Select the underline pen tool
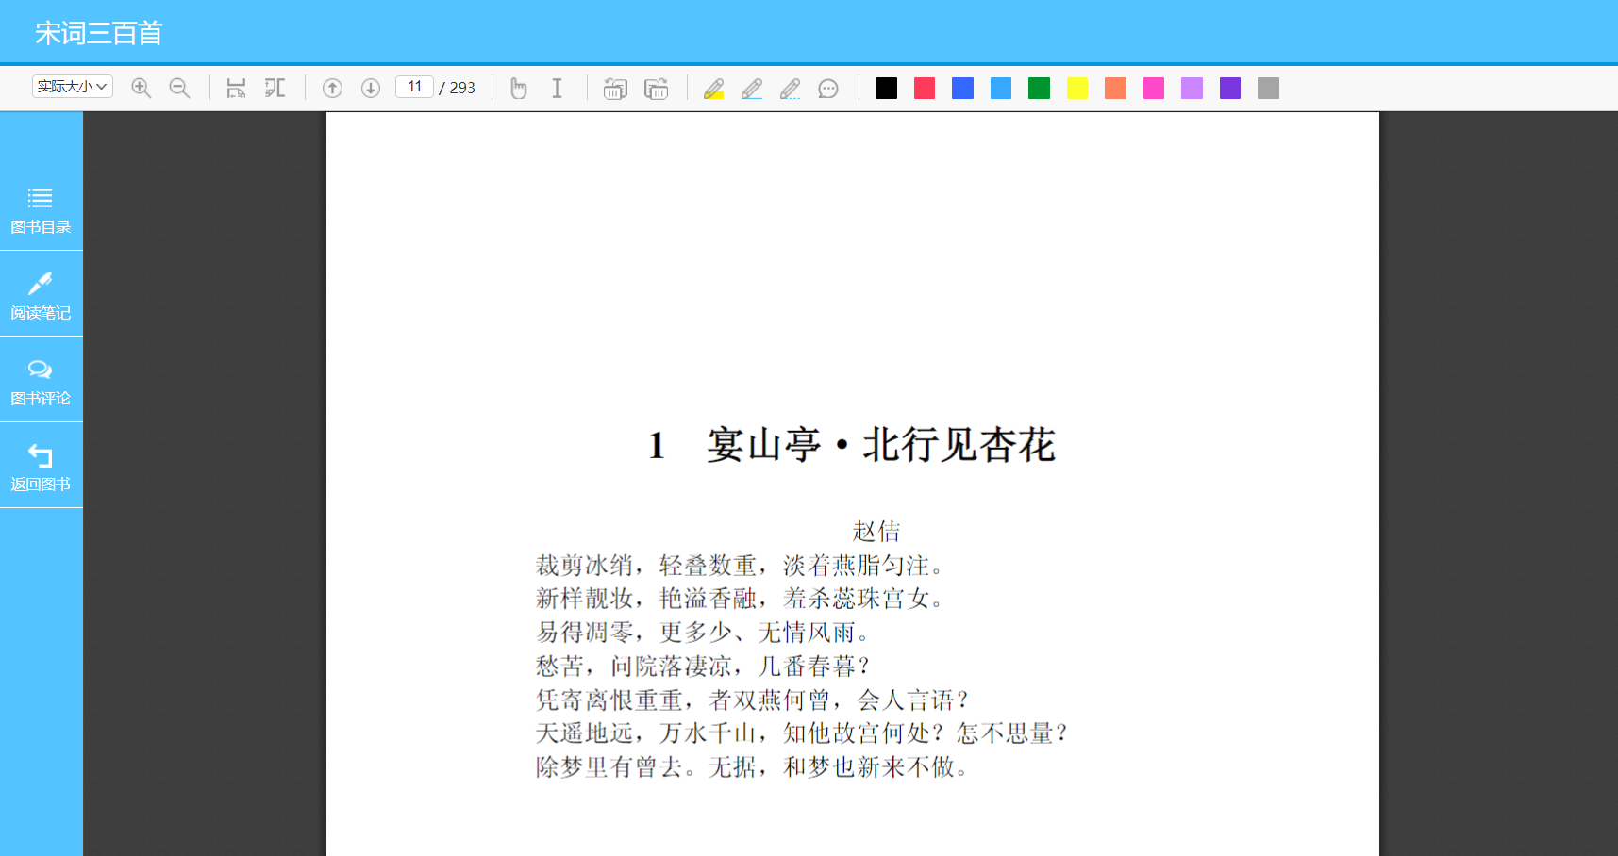 click(x=752, y=89)
